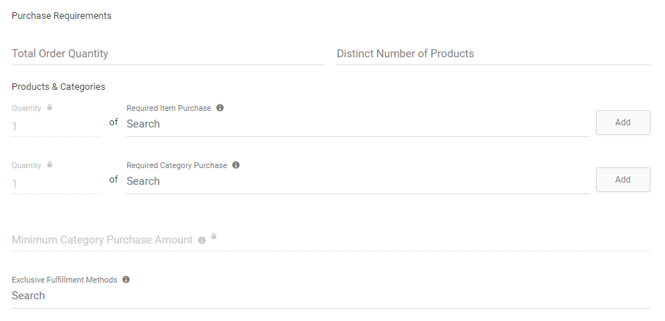Open Minimum Category Purchase Amount info icon

point(202,240)
